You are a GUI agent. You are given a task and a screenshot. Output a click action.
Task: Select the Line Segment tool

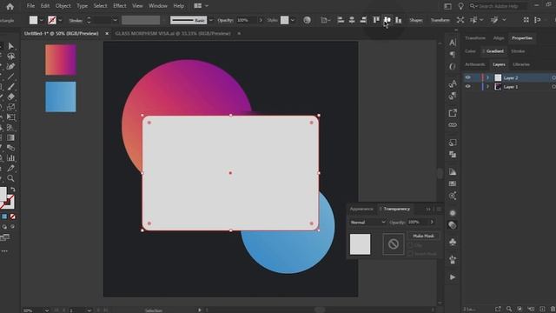click(10, 77)
